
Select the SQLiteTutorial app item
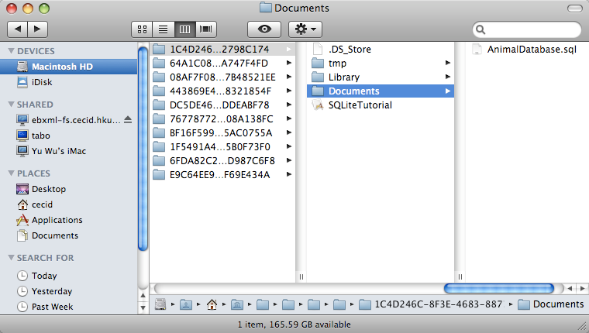(360, 105)
